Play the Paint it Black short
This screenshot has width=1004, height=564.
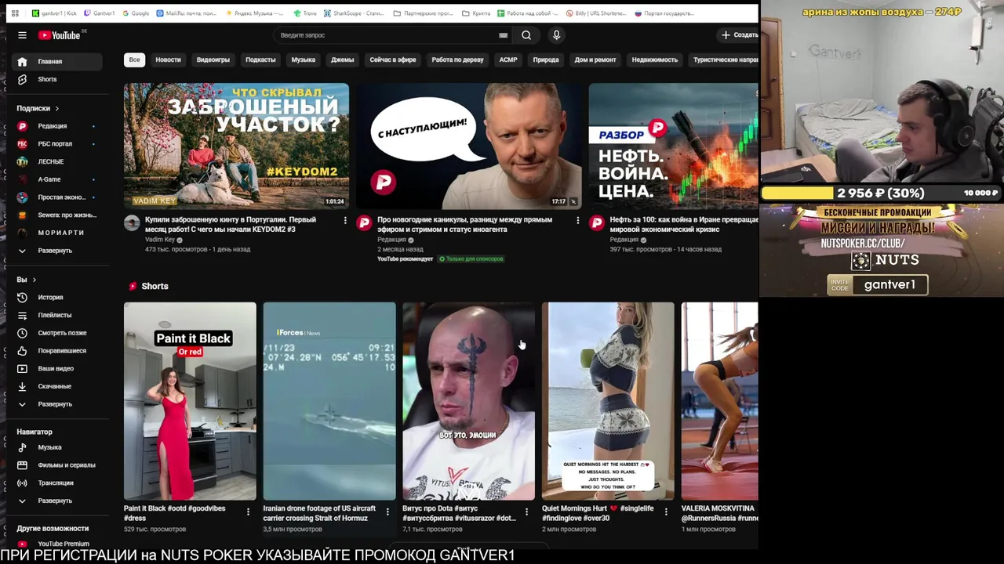[190, 401]
